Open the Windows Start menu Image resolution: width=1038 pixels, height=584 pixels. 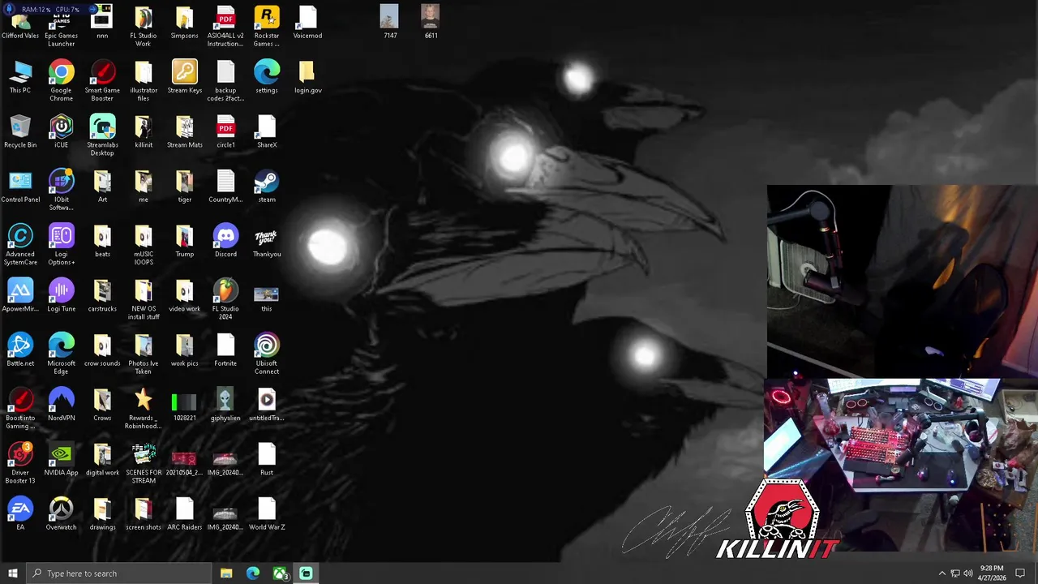pyautogui.click(x=12, y=573)
